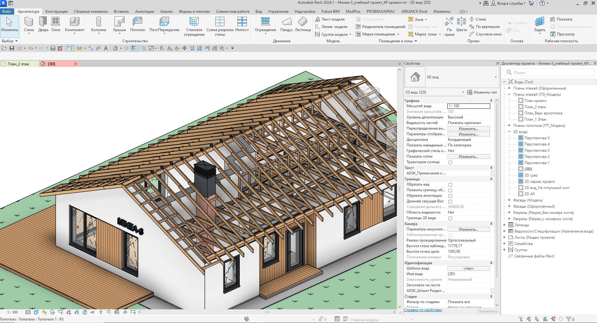Expand the Листы (Раздел проекта) tree node
The height and width of the screenshot is (323, 597).
tap(504, 238)
